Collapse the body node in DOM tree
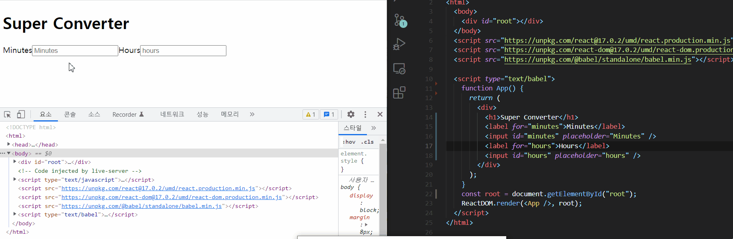733x239 pixels. pos(9,153)
